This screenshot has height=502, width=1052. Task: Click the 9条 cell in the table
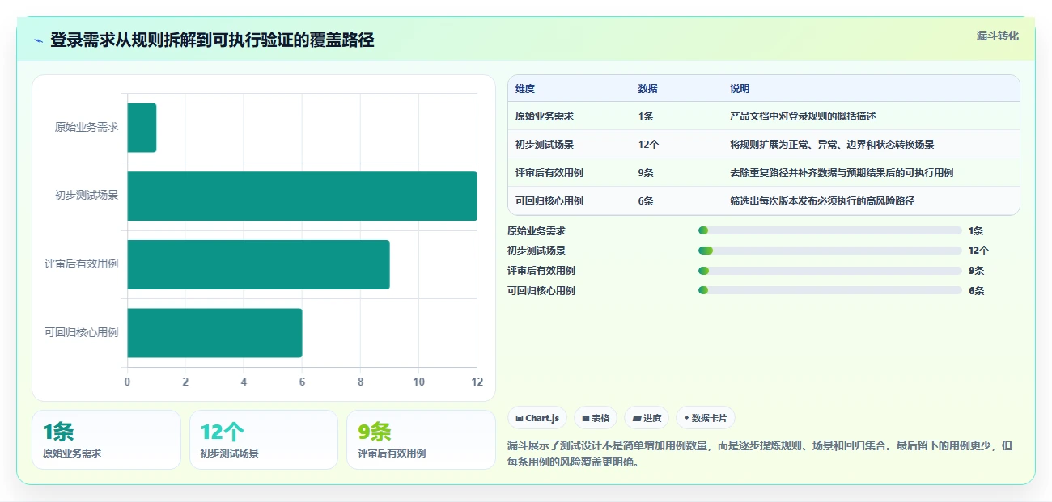point(646,173)
